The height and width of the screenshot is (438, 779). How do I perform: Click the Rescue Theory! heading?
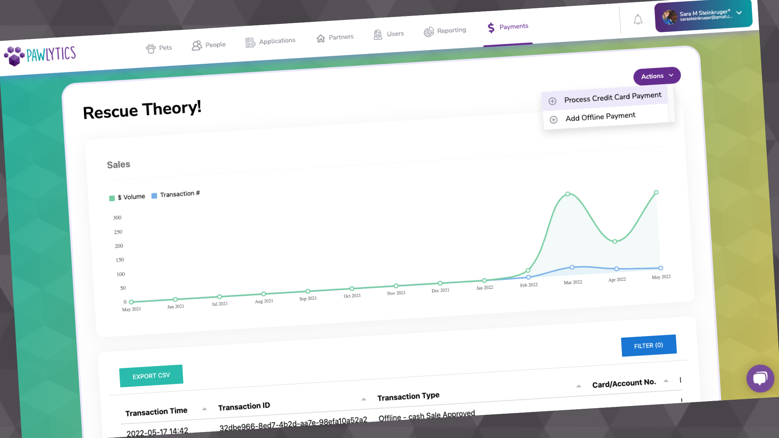click(142, 110)
